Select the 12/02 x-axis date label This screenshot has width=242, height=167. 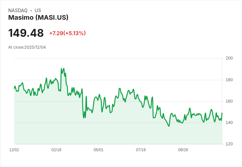pyautogui.click(x=14, y=150)
